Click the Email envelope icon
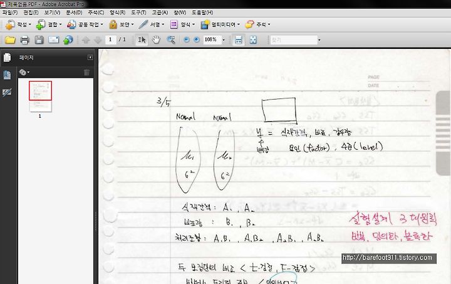Image resolution: width=451 pixels, height=284 pixels. tap(53, 40)
